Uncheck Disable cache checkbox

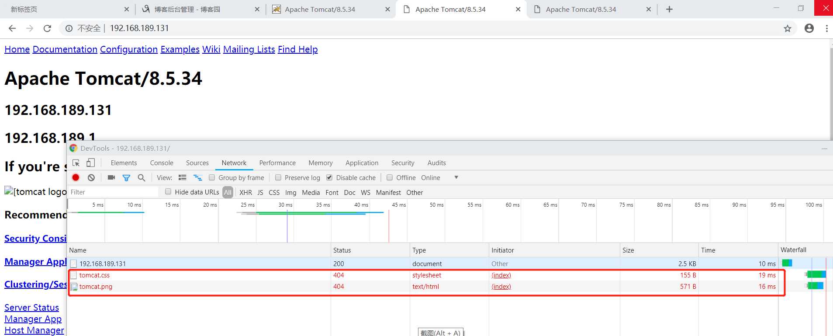coord(329,177)
